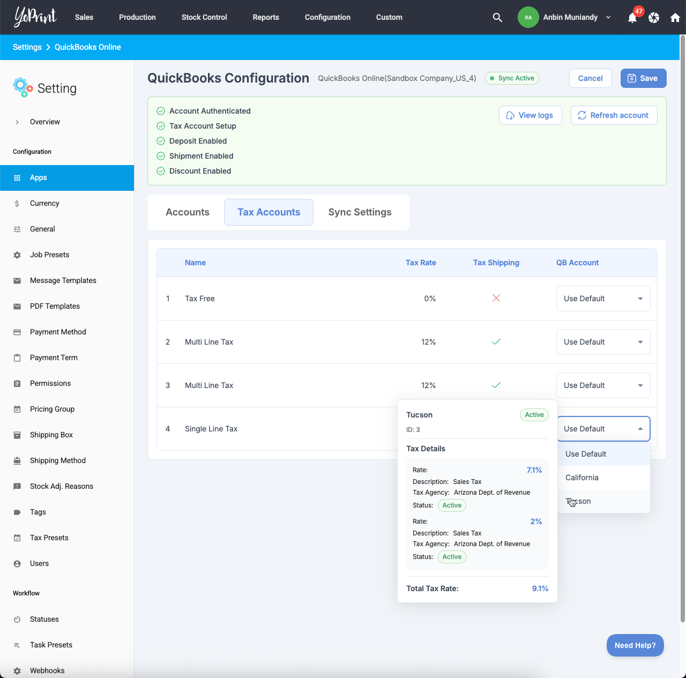Select Tucson from the dropdown list
Image resolution: width=686 pixels, height=678 pixels.
pyautogui.click(x=579, y=501)
